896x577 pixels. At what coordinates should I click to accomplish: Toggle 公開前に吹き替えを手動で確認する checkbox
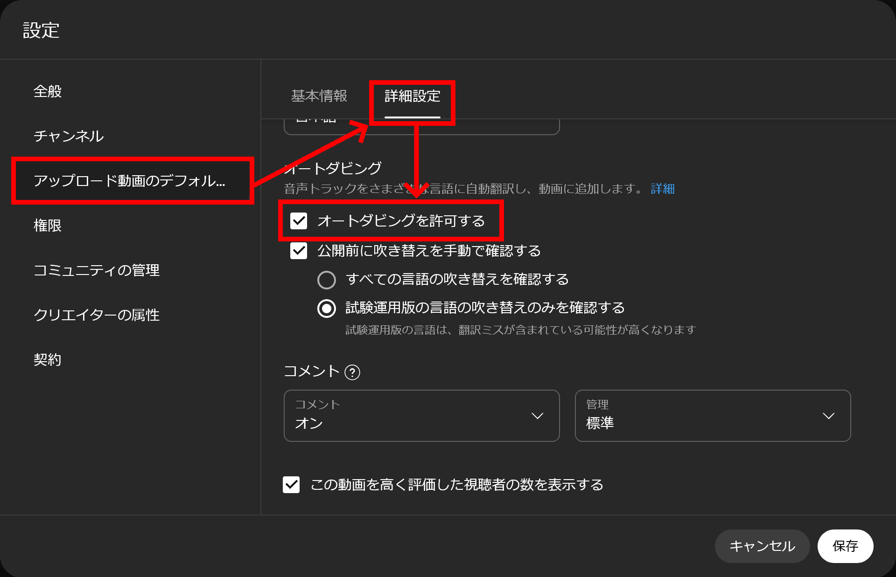[299, 251]
